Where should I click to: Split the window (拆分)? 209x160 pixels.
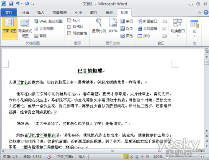(144, 36)
